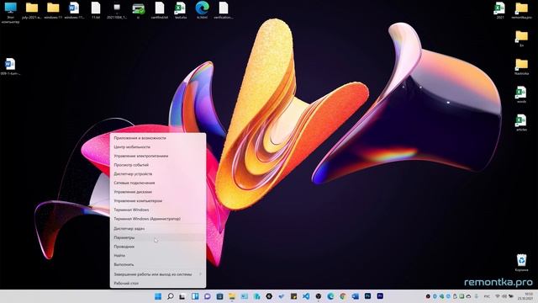Choose Выполнить in the context menu
Viewport: 538px width, 303px height.
(x=158, y=264)
